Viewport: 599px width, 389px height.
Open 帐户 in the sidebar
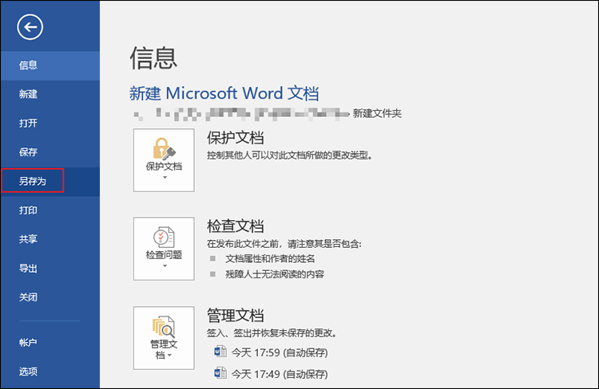point(50,343)
